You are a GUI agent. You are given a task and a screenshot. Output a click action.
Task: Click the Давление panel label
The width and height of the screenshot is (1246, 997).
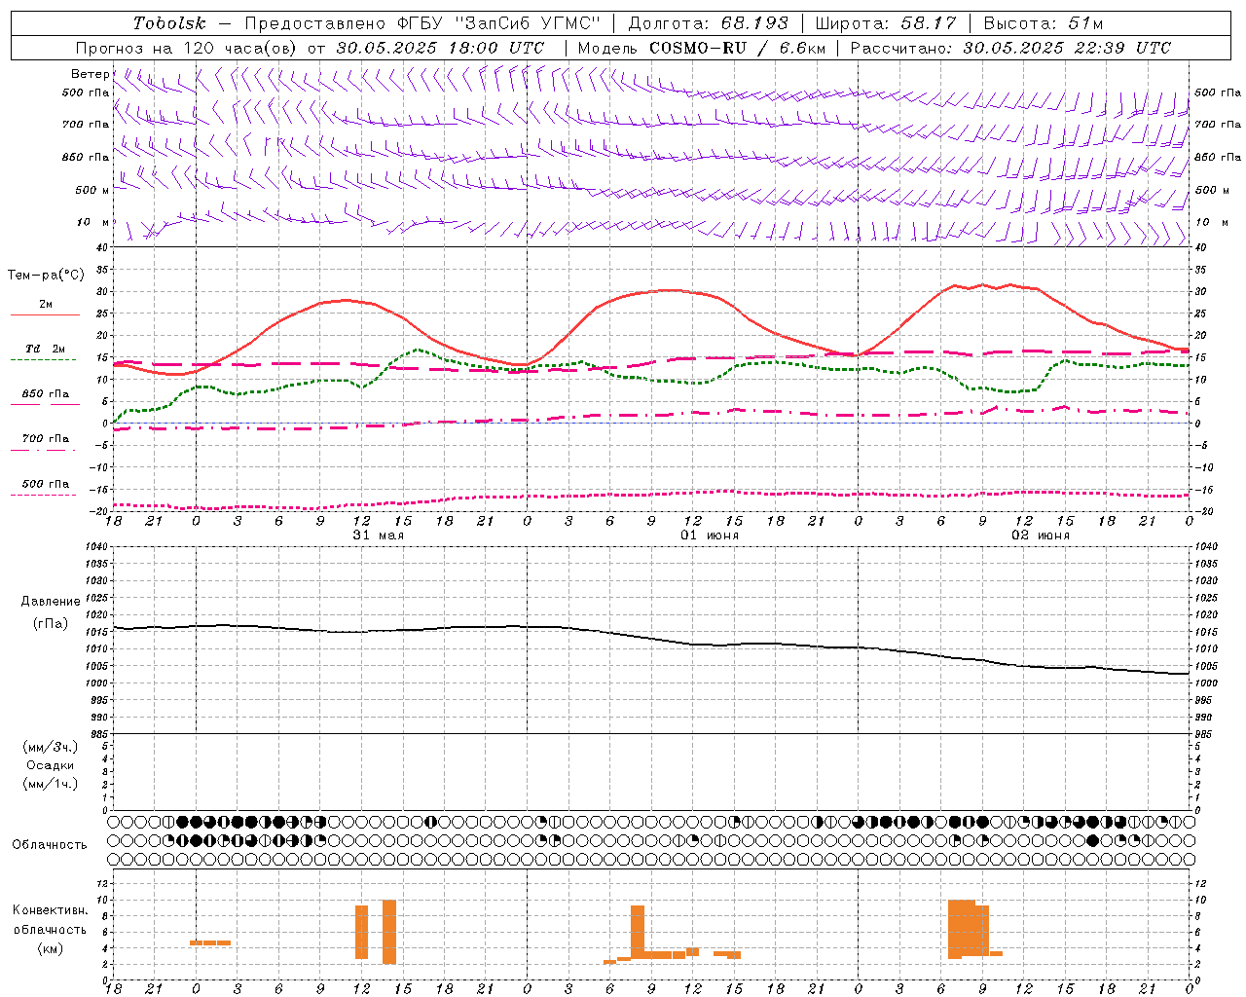51,602
